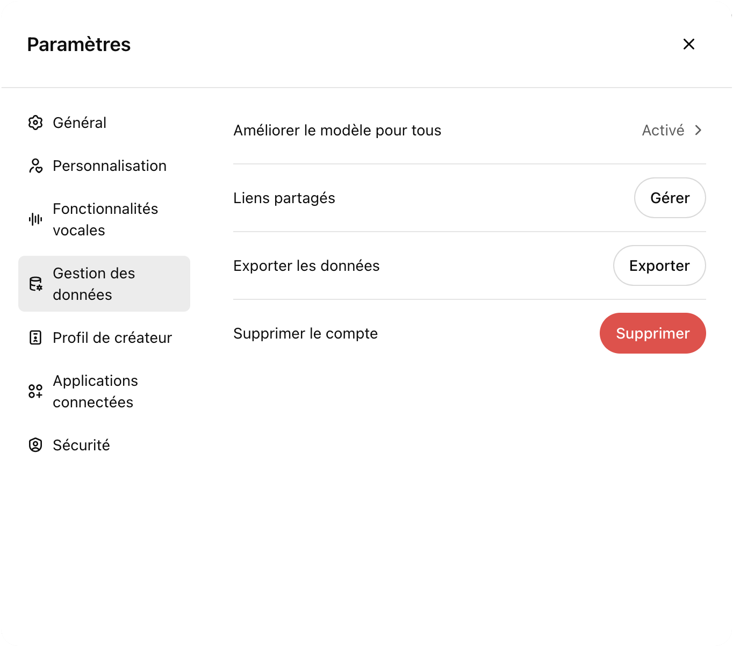Select the Applications connectées label

click(x=95, y=391)
